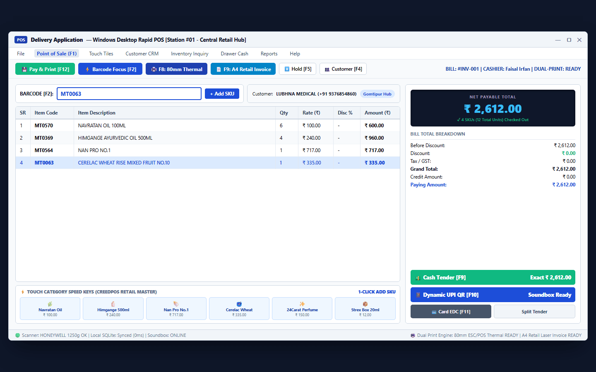The width and height of the screenshot is (596, 372).
Task: Open the File menu
Action: (21, 54)
